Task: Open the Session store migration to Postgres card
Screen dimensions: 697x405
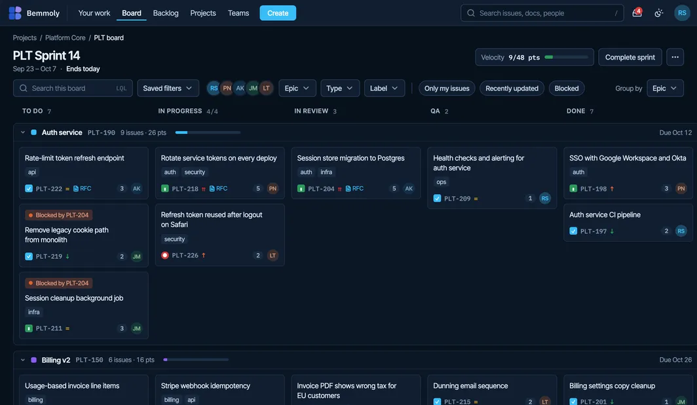Action: pos(356,173)
